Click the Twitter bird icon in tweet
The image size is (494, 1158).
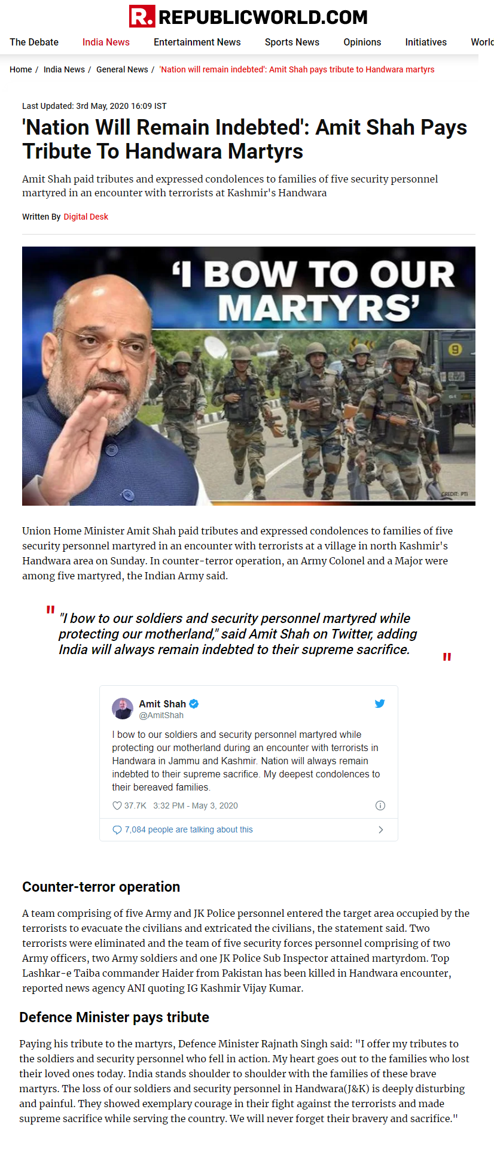[380, 703]
